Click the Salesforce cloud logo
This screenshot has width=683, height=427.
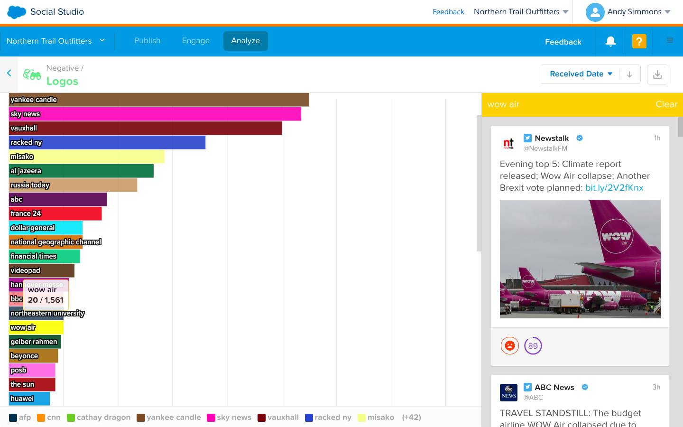click(x=17, y=12)
